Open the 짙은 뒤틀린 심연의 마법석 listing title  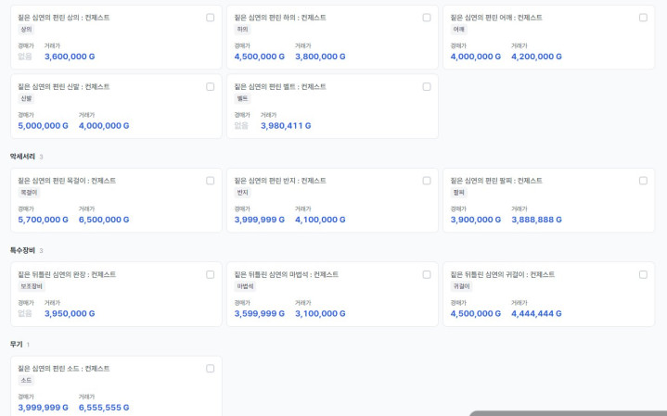[x=286, y=274]
